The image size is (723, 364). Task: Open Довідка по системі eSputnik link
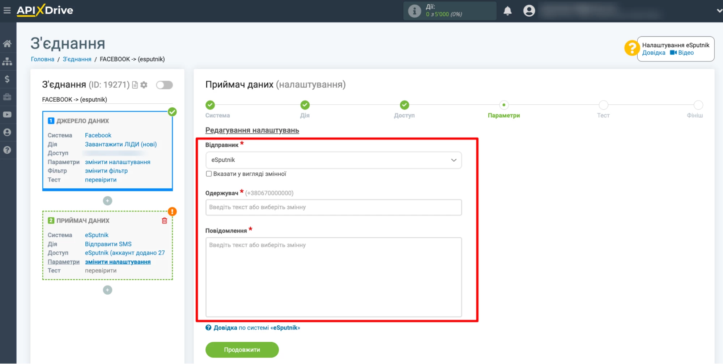click(257, 328)
